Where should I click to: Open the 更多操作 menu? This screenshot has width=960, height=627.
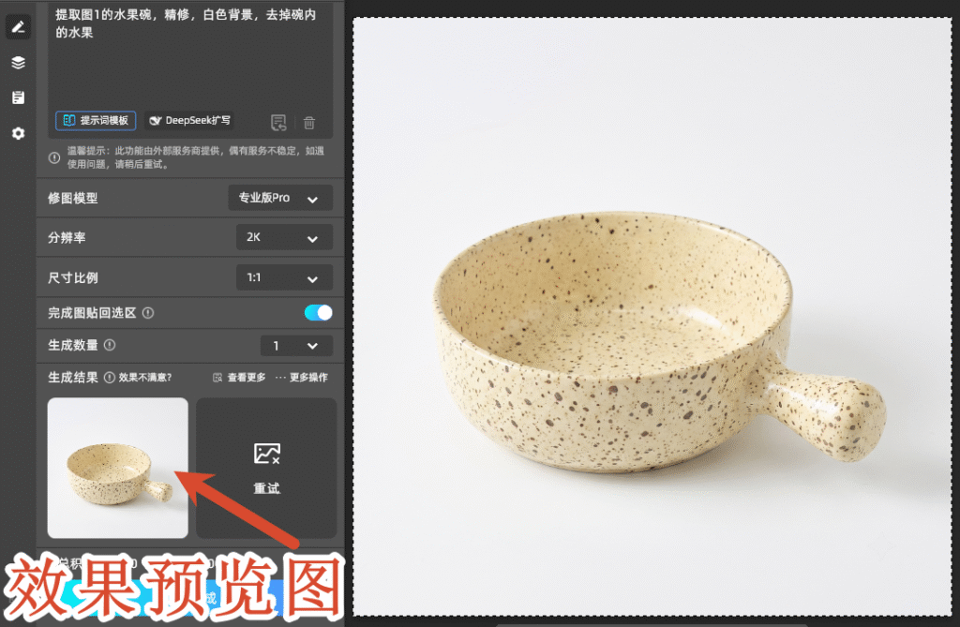(x=302, y=377)
